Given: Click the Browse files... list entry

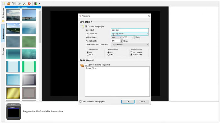Looking at the screenshot, I should (91, 68).
